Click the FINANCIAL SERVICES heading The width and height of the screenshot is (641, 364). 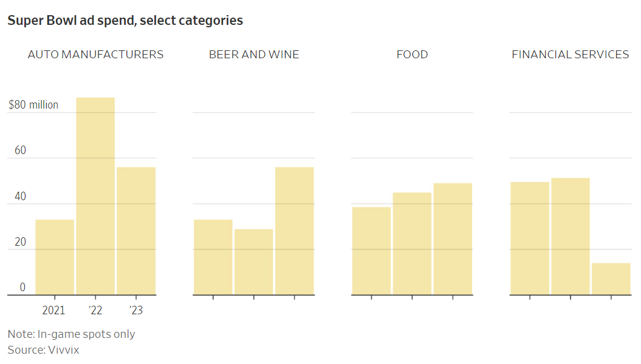[x=570, y=55]
